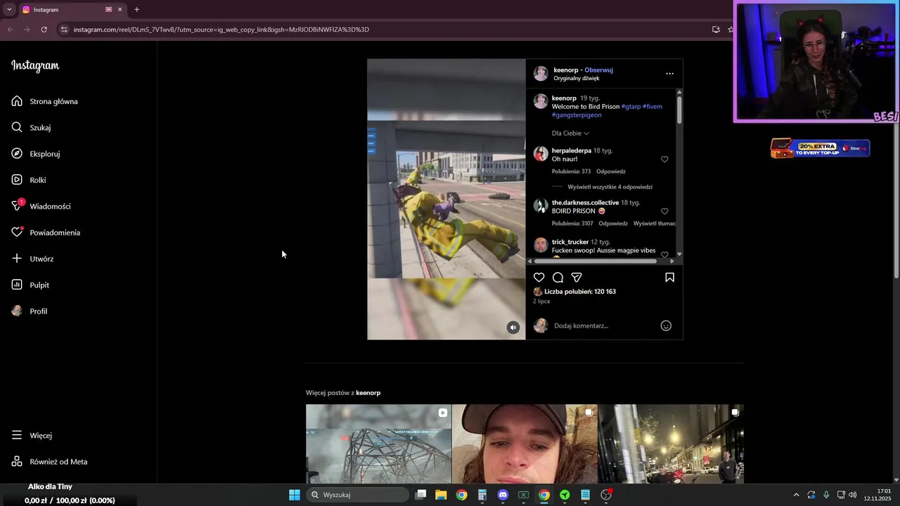Image resolution: width=900 pixels, height=506 pixels.
Task: Mute or unmute the reel audio
Action: (513, 327)
